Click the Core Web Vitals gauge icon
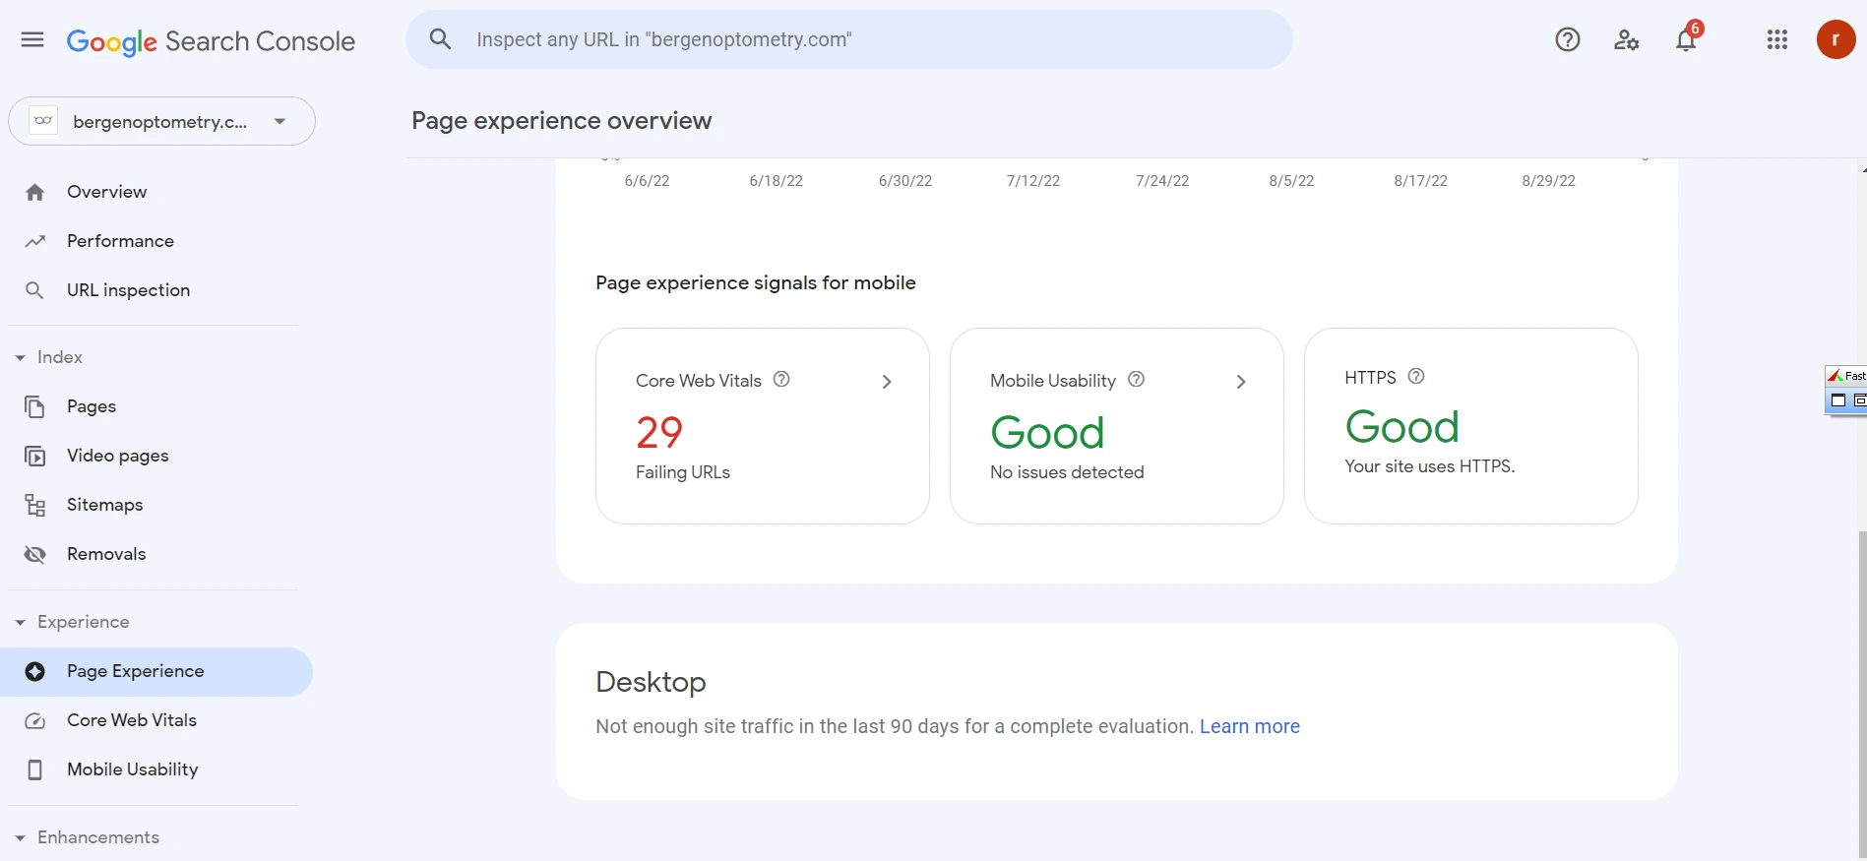This screenshot has height=861, width=1867. click(x=35, y=720)
